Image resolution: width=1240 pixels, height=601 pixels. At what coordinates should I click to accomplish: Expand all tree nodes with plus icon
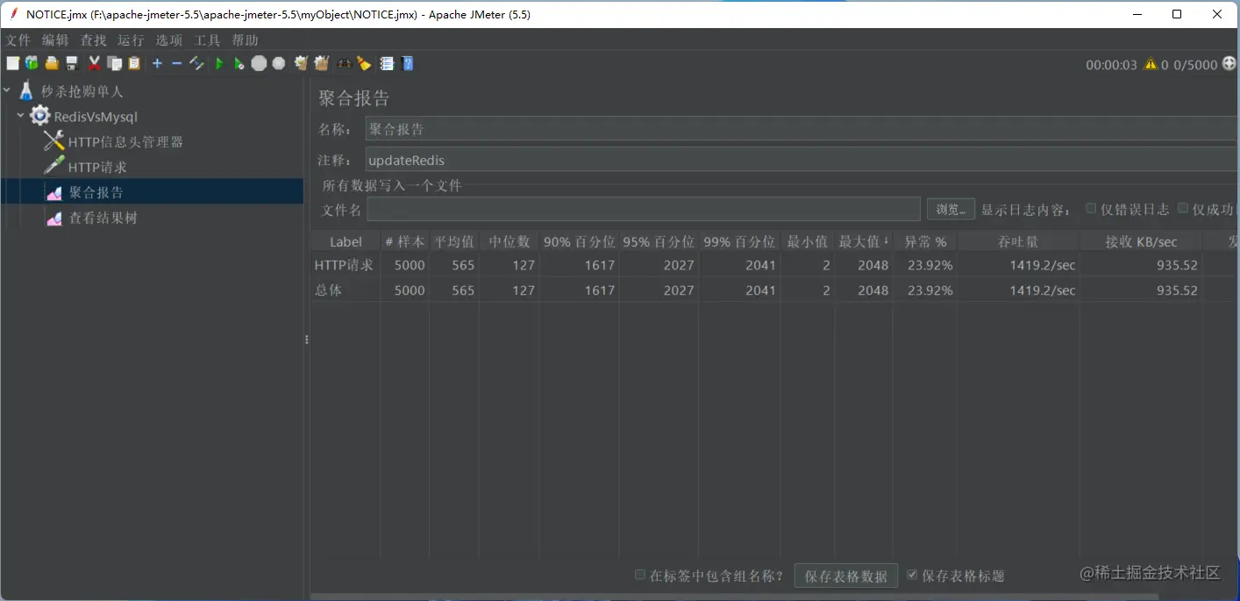tap(157, 63)
